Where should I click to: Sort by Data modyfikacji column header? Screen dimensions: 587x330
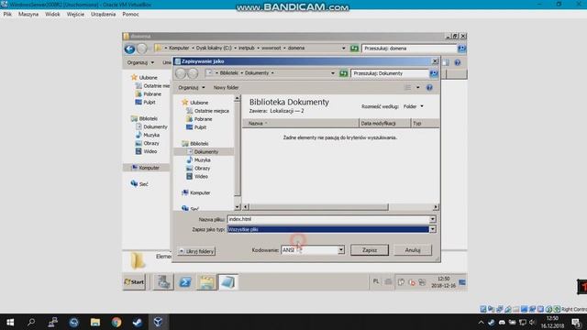click(x=385, y=123)
